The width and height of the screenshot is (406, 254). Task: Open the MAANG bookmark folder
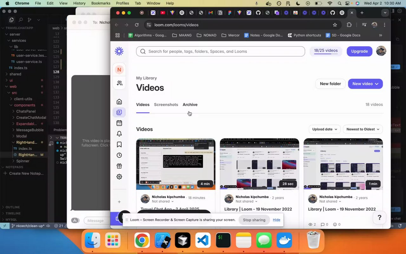click(x=182, y=35)
